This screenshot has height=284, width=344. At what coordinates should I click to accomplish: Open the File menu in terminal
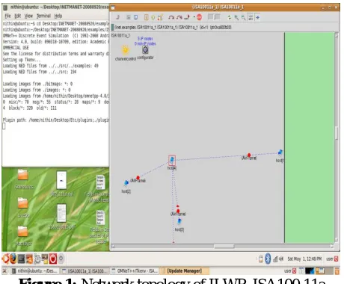tap(7, 16)
